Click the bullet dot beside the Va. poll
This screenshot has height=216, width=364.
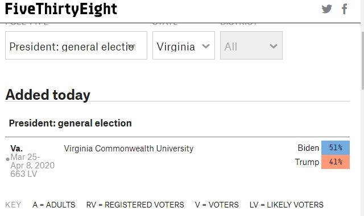(7, 159)
